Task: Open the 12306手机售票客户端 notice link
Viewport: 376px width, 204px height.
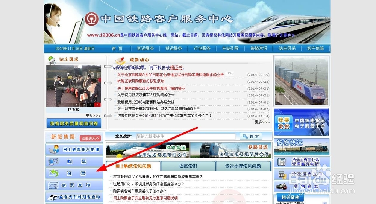Action: 151,88
